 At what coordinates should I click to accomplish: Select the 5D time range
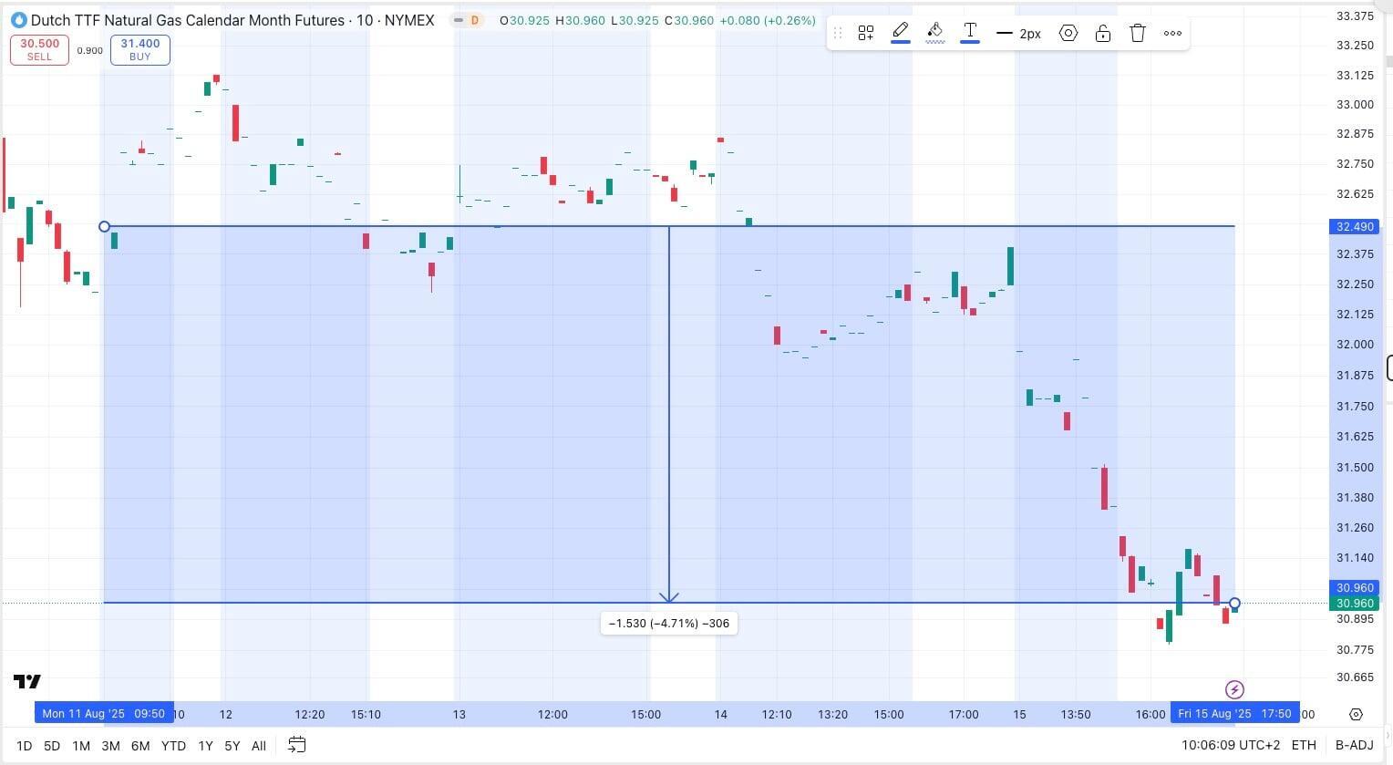[52, 746]
